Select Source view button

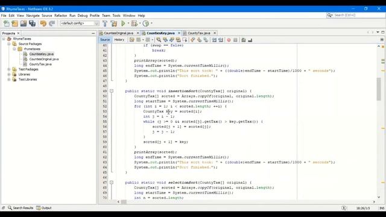pyautogui.click(x=105, y=40)
